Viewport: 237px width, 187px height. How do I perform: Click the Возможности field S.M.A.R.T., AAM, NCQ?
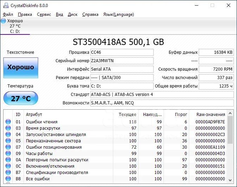tap(162, 103)
